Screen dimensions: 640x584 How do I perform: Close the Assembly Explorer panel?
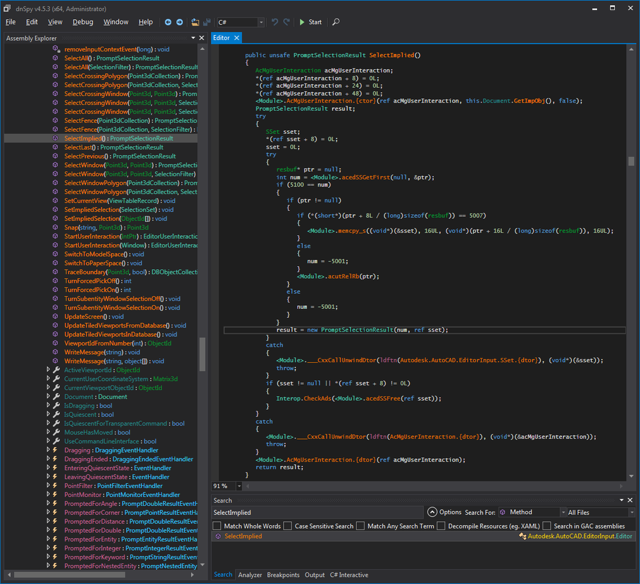pyautogui.click(x=202, y=38)
